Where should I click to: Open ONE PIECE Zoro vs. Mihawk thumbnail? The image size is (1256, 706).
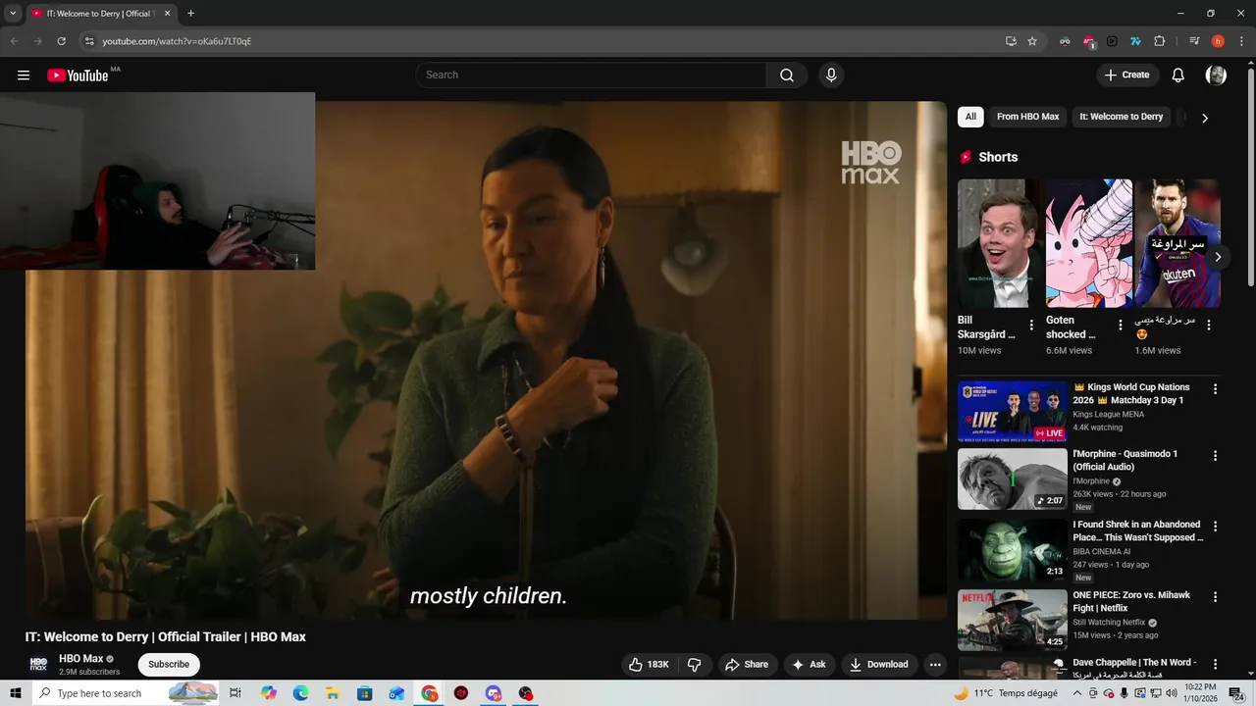coord(1013,620)
